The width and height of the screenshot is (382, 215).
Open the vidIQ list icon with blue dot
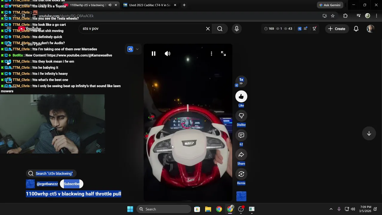pyautogui.click(x=305, y=29)
